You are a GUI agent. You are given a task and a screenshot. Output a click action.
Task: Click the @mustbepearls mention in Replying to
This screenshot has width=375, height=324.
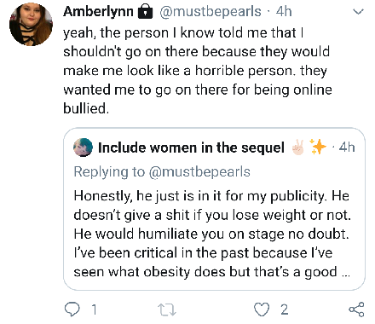(199, 172)
